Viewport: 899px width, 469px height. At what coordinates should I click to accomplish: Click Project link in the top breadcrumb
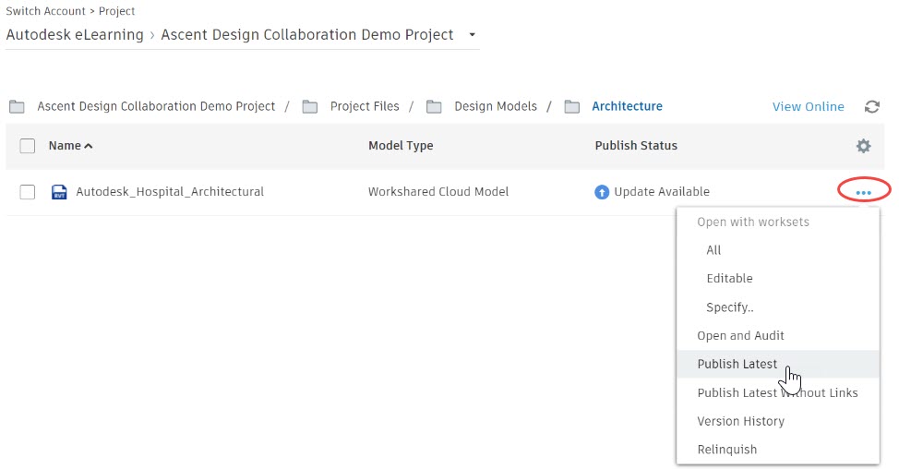click(x=117, y=11)
